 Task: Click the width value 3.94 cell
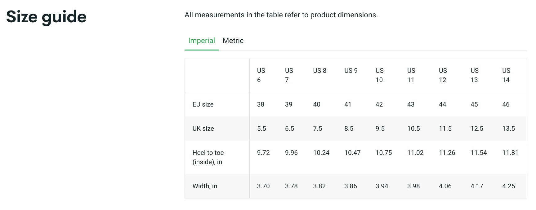pyautogui.click(x=382, y=186)
